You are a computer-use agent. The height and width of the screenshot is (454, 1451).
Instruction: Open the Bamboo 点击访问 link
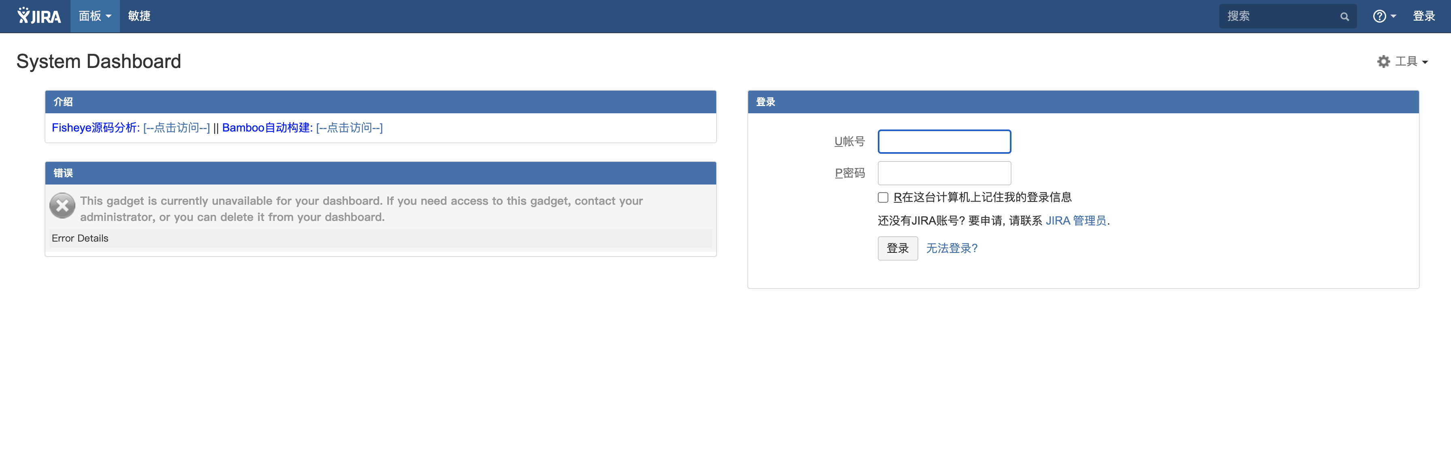349,128
